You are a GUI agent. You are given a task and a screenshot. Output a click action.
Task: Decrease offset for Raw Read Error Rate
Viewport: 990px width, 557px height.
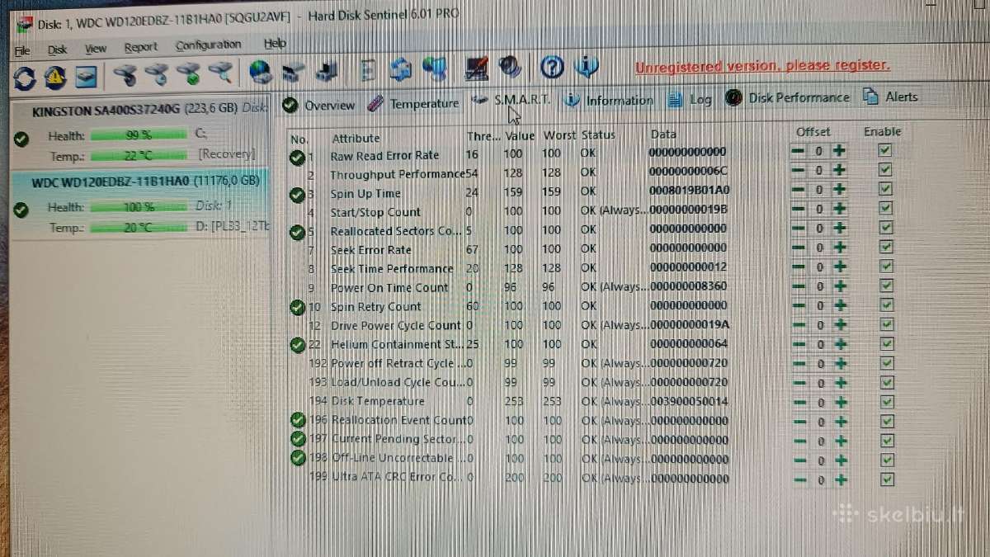point(798,152)
